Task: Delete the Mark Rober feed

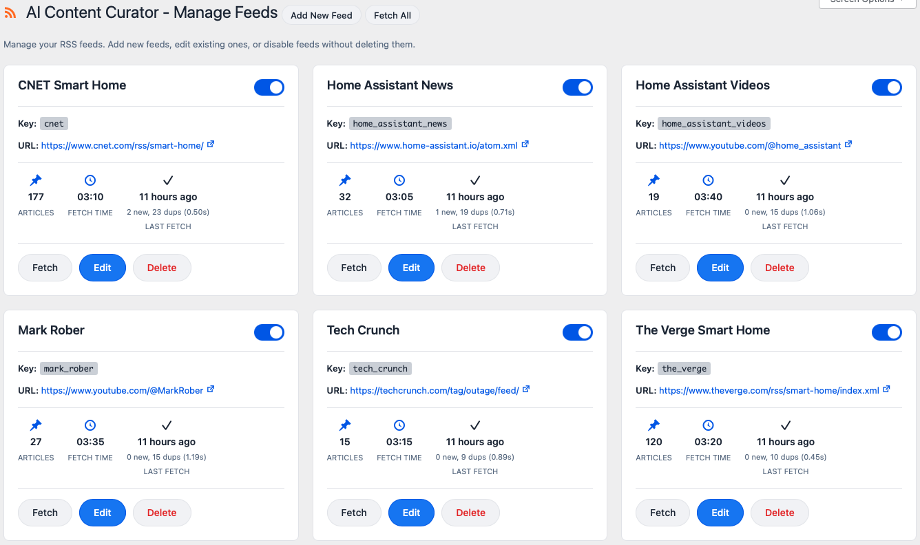Action: [162, 513]
